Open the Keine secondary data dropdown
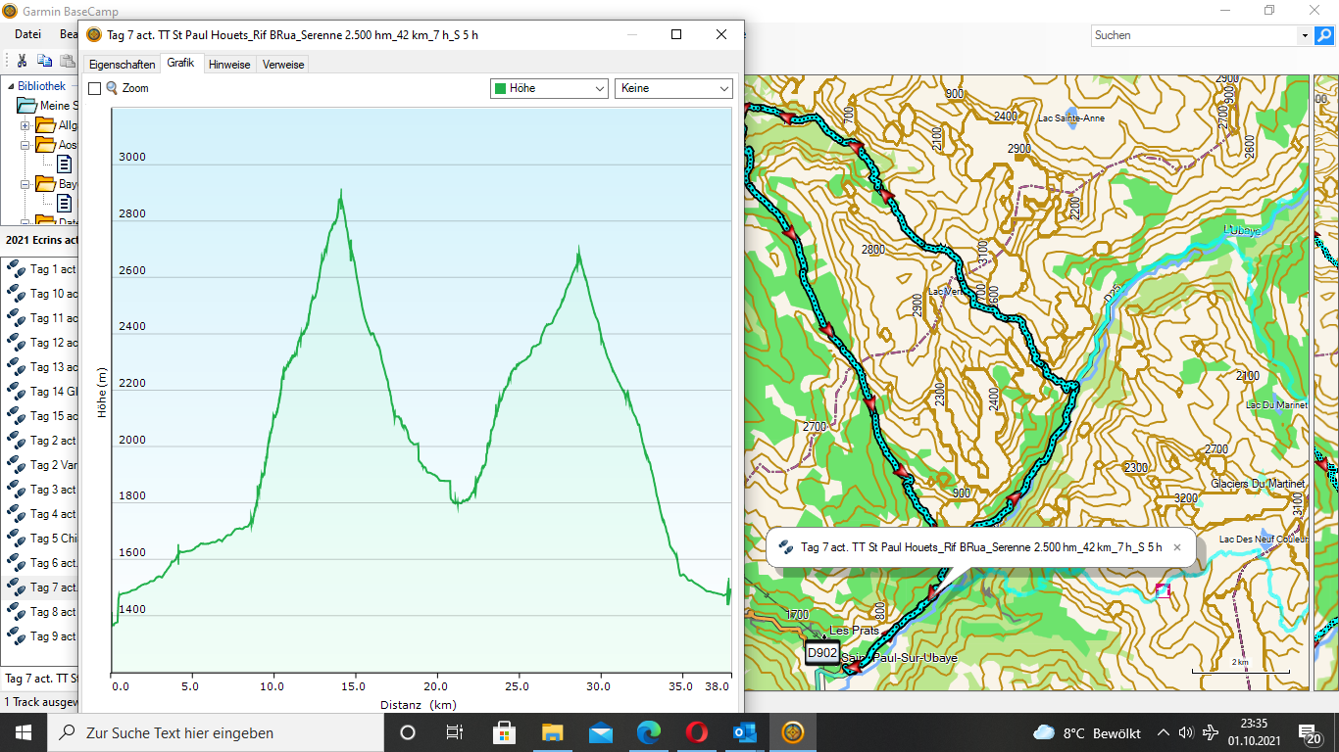 coord(673,88)
